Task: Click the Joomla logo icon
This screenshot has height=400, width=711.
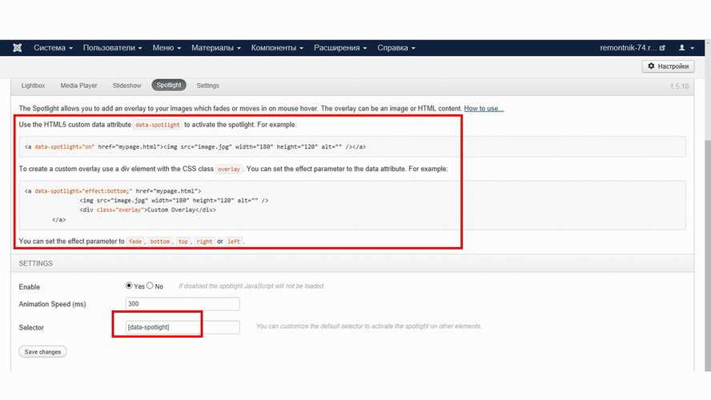Action: [18, 48]
